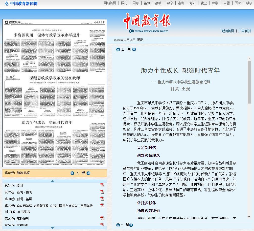Open the PDF for 第05版 高教周刊
Viewport: 254px width, 231px height.
pos(102,218)
